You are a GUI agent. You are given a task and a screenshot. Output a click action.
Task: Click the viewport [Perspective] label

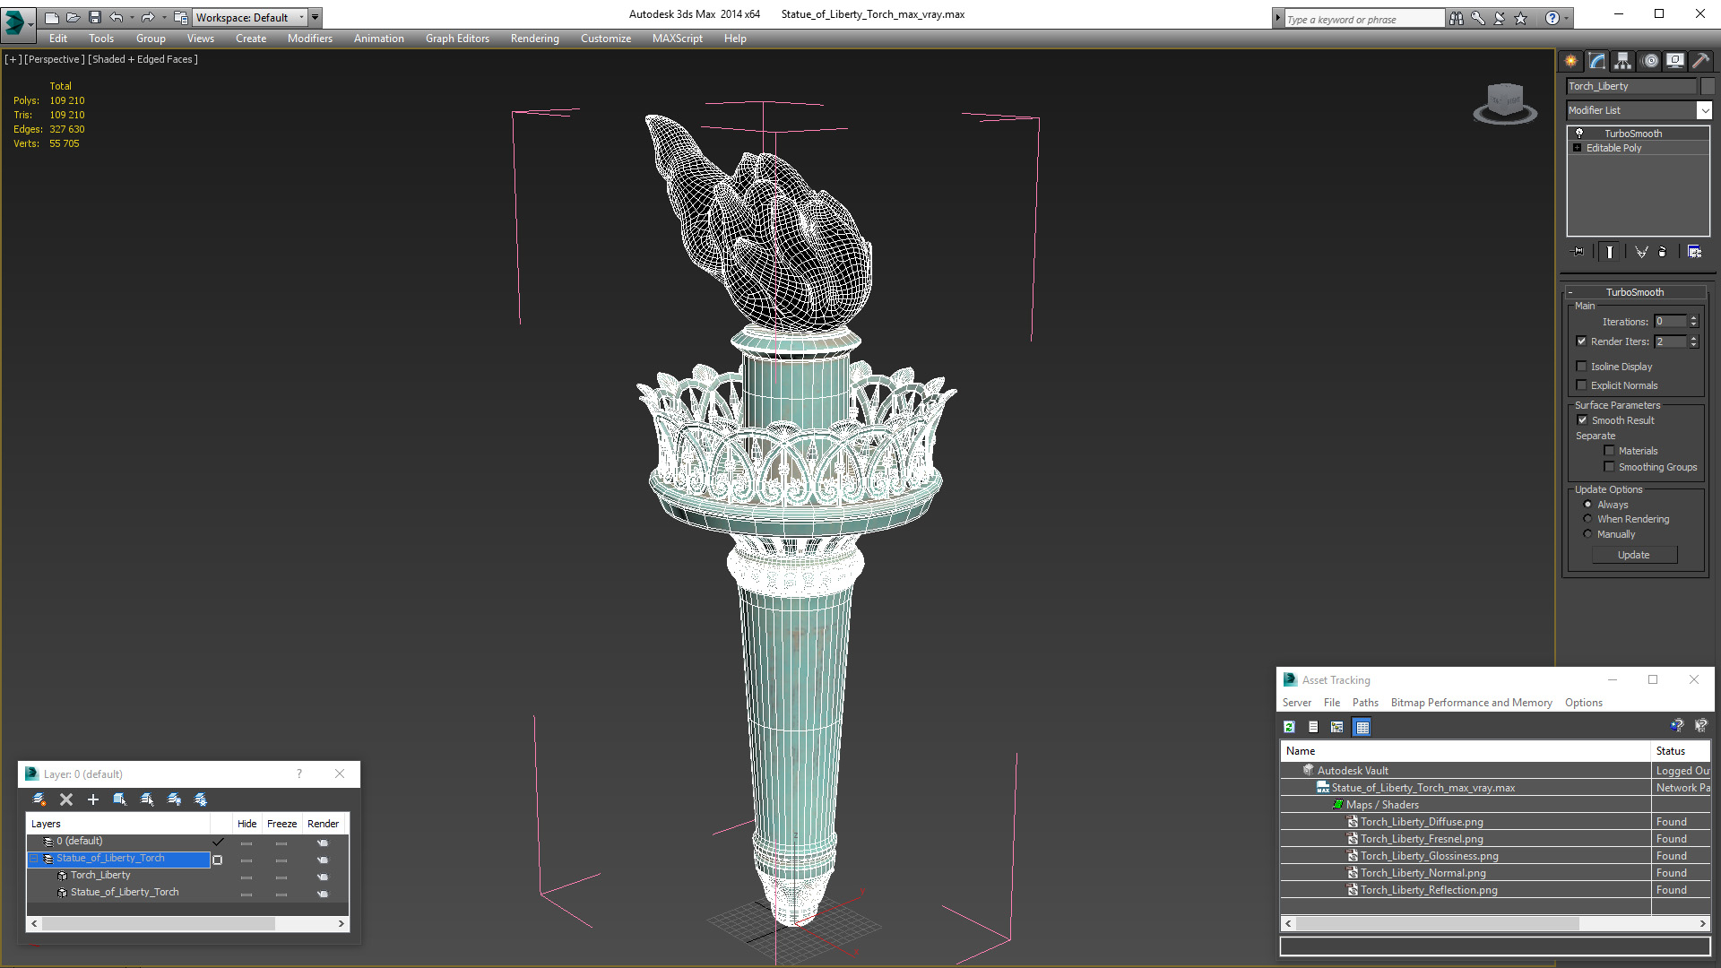(x=55, y=59)
